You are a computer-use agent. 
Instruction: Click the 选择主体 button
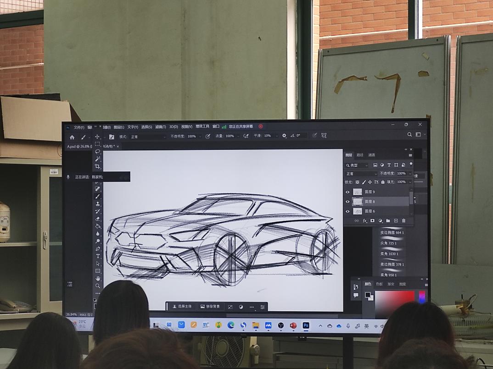coord(182,306)
